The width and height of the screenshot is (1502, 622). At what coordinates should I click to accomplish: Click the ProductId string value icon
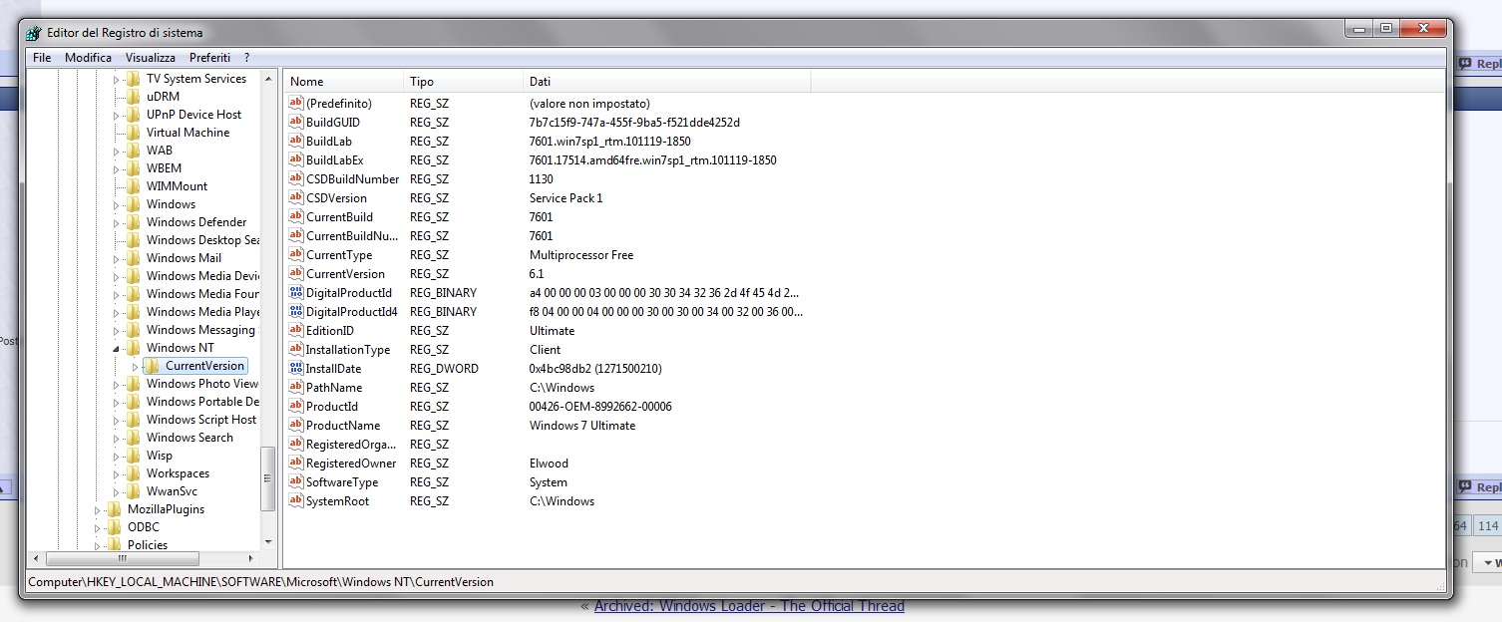tap(295, 406)
